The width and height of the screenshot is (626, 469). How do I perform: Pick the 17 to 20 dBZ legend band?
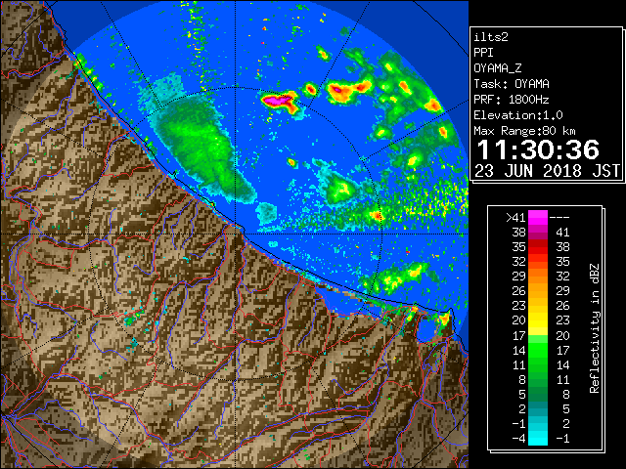538,335
